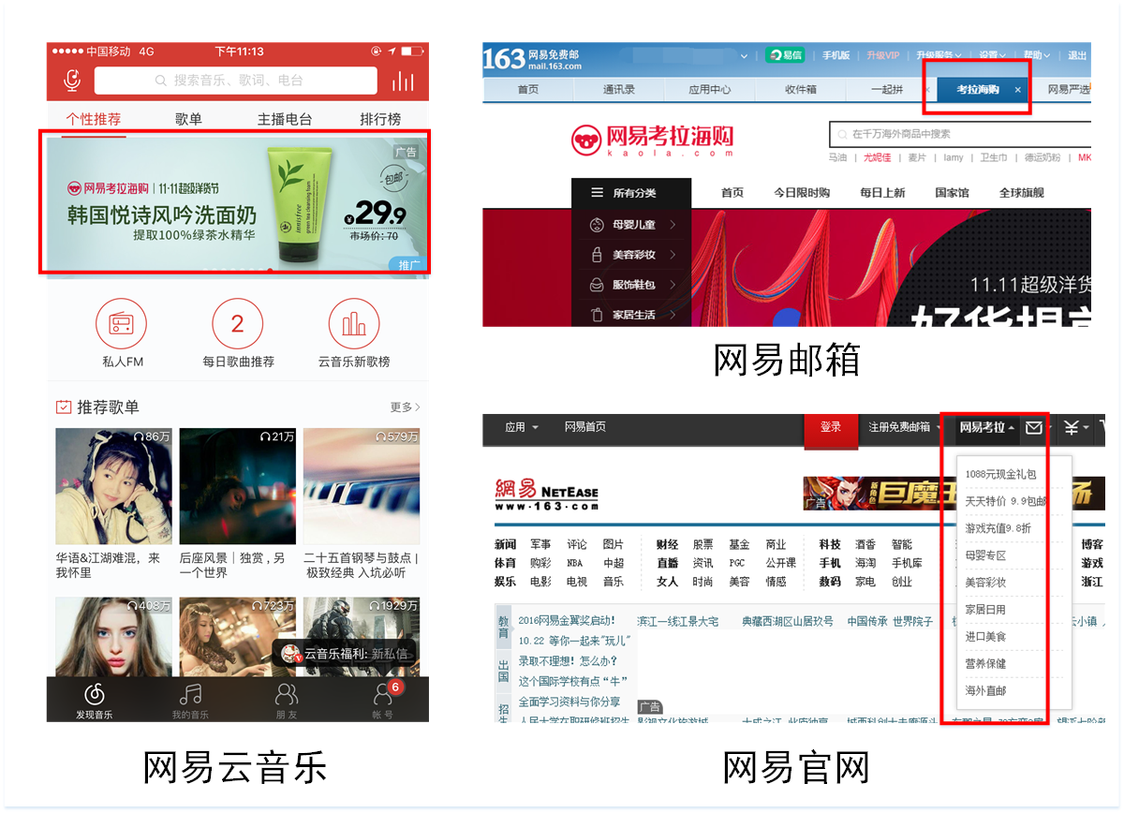Viewport: 1124px width, 813px height.
Task: Tap the 发现音乐 bottom tab icon
Action: click(x=94, y=694)
